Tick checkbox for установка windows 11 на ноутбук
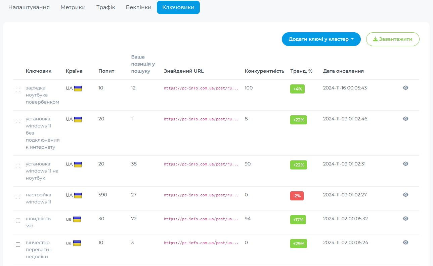 18,166
